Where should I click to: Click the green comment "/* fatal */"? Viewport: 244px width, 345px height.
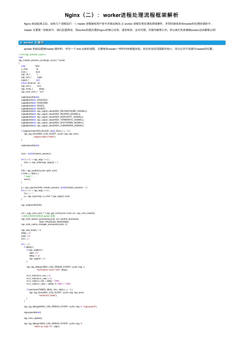[28, 176]
